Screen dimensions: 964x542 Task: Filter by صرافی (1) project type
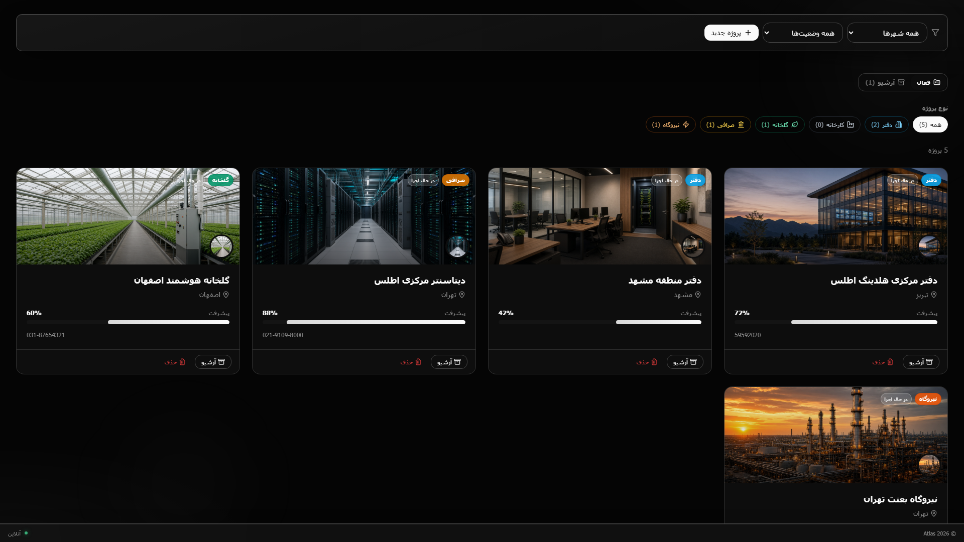pyautogui.click(x=725, y=124)
